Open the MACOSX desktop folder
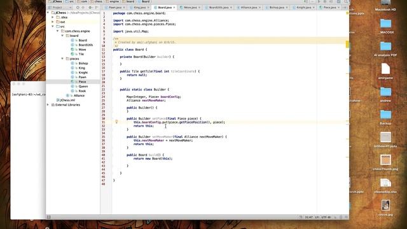 tap(386, 26)
